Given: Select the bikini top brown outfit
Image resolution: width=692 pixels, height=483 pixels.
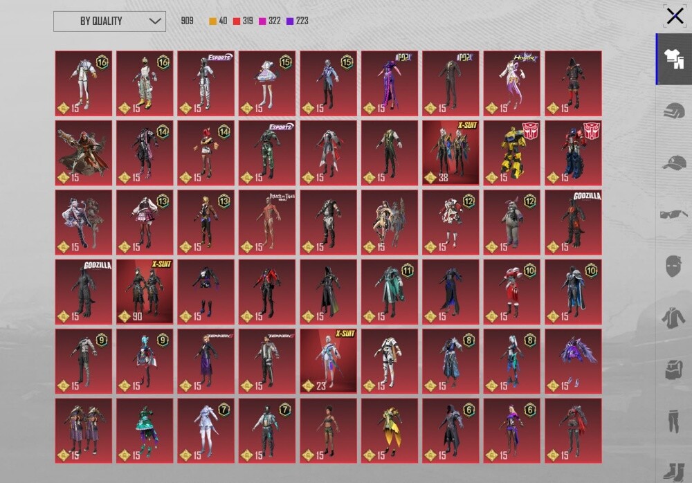Looking at the screenshot, I should point(328,431).
